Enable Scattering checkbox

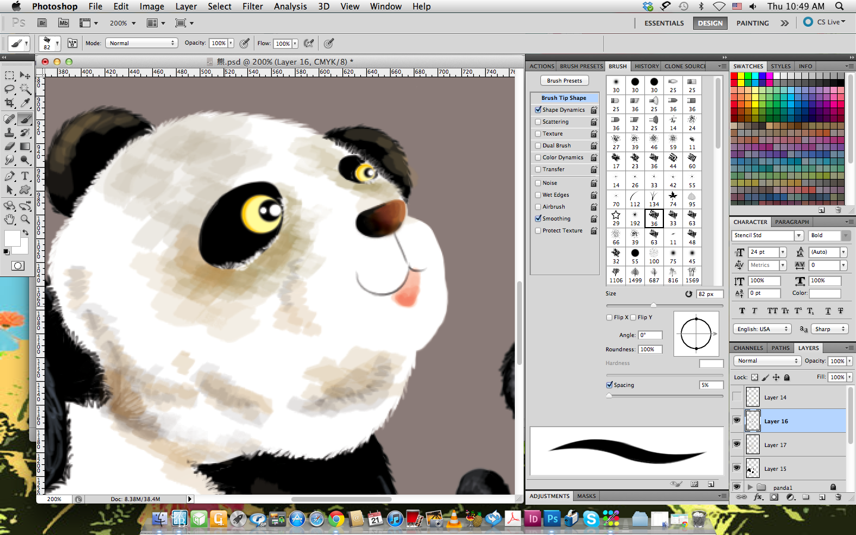coord(538,122)
